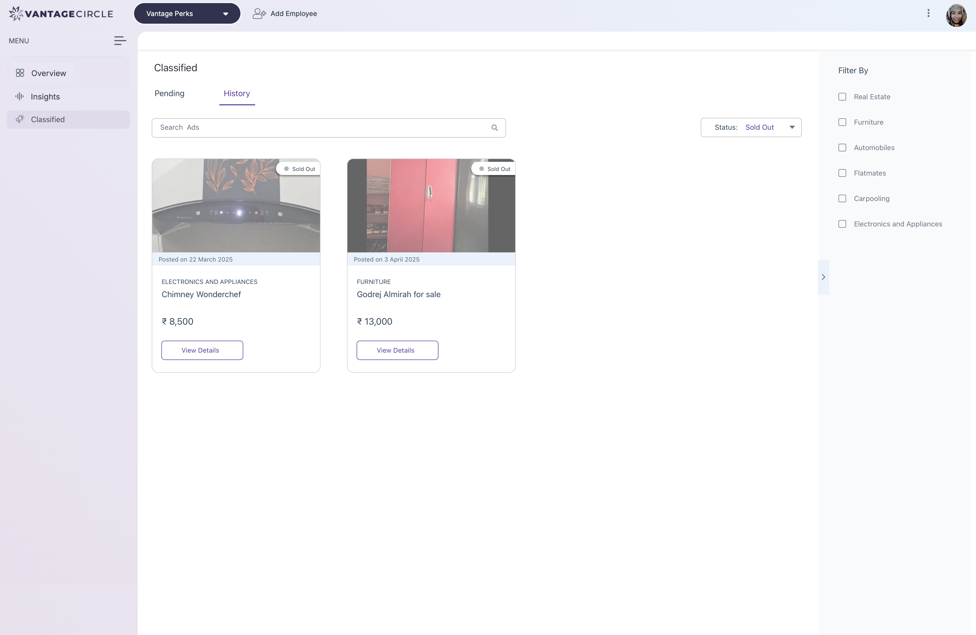Click the Overview grid icon
This screenshot has height=635, width=976.
[x=20, y=73]
